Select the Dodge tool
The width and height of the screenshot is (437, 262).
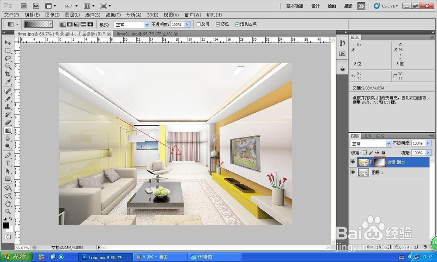click(x=8, y=146)
